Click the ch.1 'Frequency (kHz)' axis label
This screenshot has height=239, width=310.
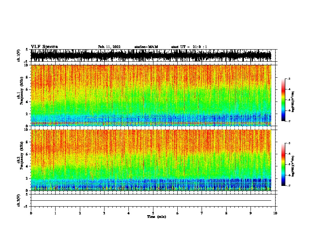click(22, 91)
